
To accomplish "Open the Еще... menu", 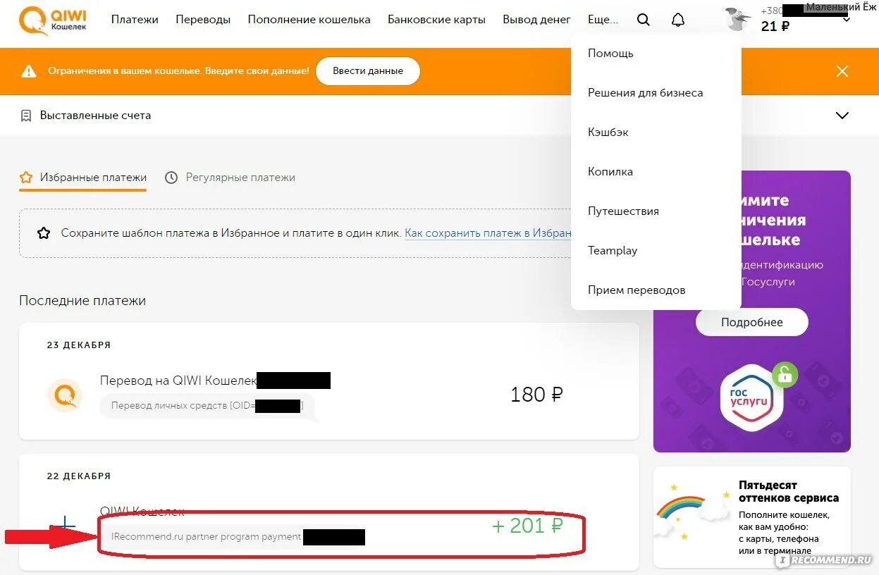I will pyautogui.click(x=603, y=20).
